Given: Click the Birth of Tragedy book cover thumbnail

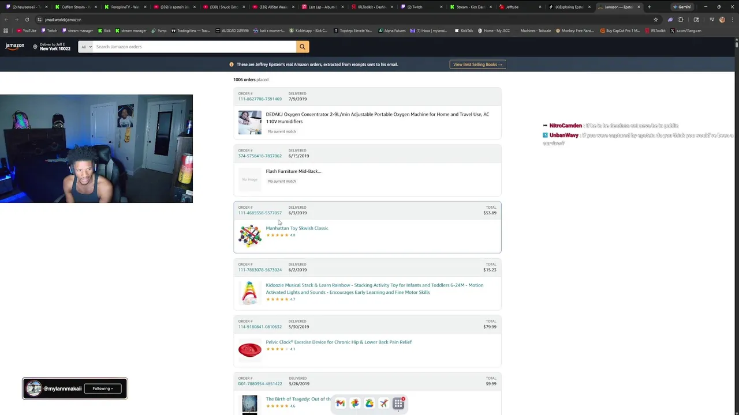Looking at the screenshot, I should pyautogui.click(x=249, y=405).
